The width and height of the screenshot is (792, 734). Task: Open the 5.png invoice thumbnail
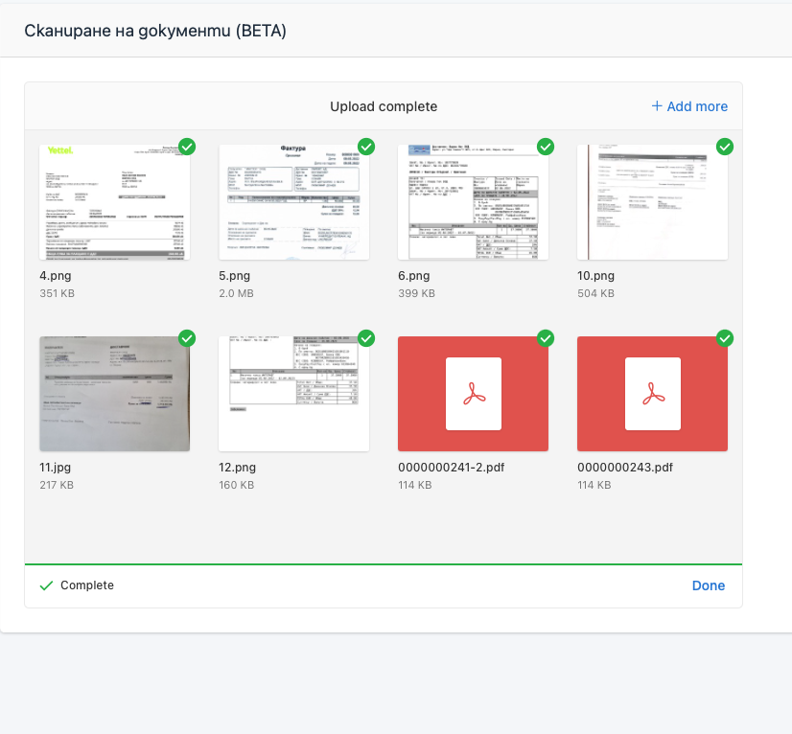(x=294, y=202)
